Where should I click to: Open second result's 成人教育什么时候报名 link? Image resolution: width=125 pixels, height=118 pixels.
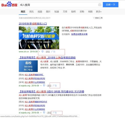click(35, 82)
